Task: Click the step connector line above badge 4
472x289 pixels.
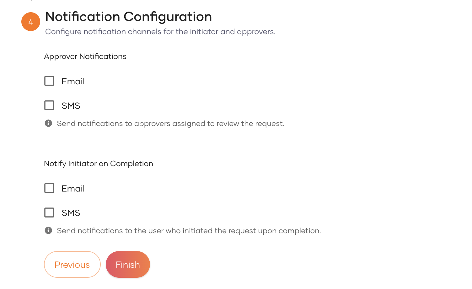Action: point(32,1)
